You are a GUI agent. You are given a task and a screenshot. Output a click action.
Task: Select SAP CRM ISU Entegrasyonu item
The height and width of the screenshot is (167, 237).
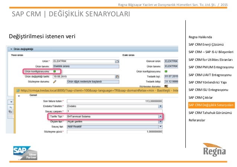208,90
